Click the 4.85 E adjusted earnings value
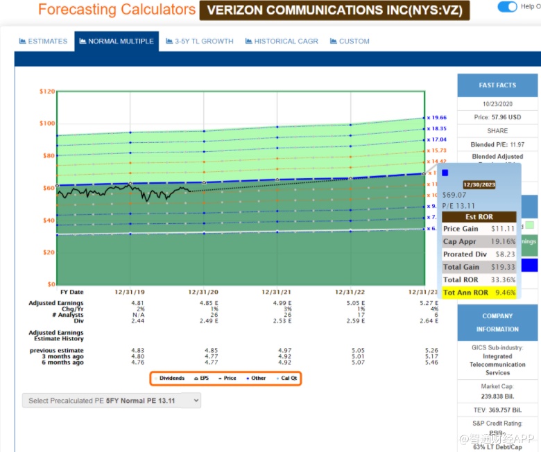 pyautogui.click(x=209, y=303)
